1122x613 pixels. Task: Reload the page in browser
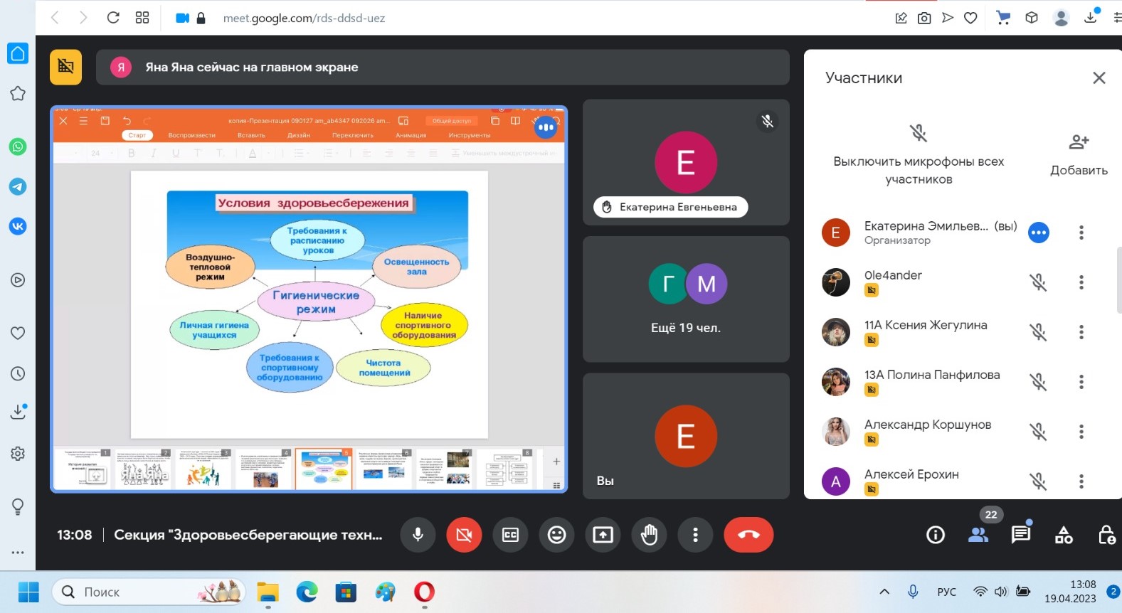pos(112,18)
